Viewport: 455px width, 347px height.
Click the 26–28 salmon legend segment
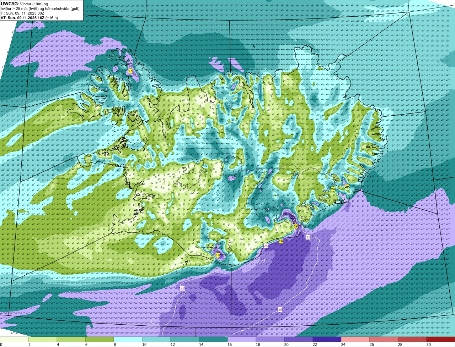(384, 340)
